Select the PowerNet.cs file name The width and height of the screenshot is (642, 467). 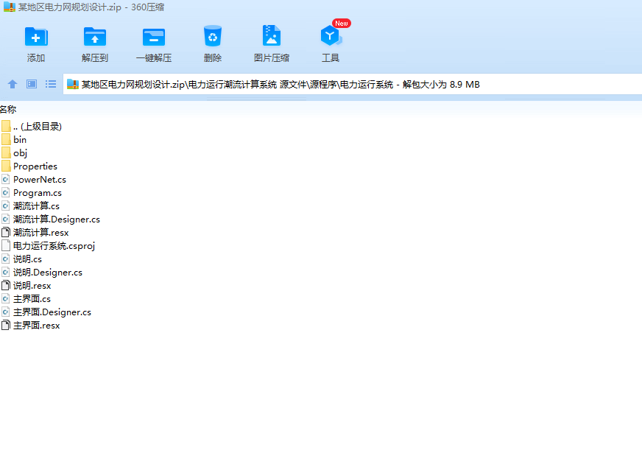[x=40, y=180]
